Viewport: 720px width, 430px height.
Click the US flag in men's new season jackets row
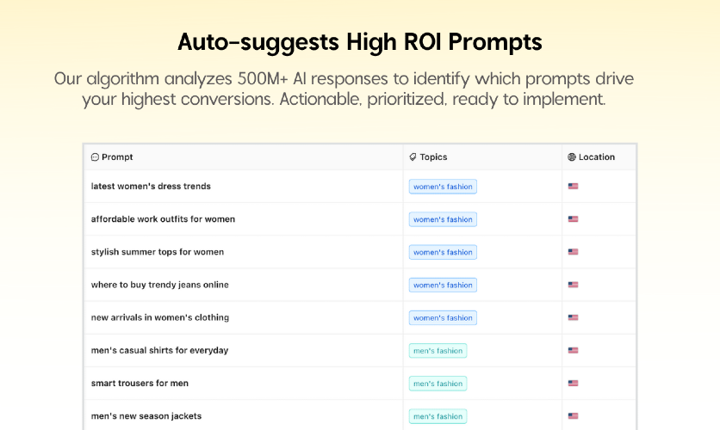click(573, 416)
